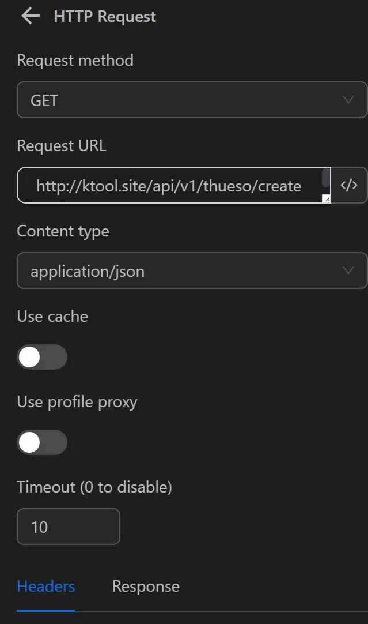Image resolution: width=368 pixels, height=624 pixels.
Task: Focus the Request URL input field
Action: coord(167,185)
